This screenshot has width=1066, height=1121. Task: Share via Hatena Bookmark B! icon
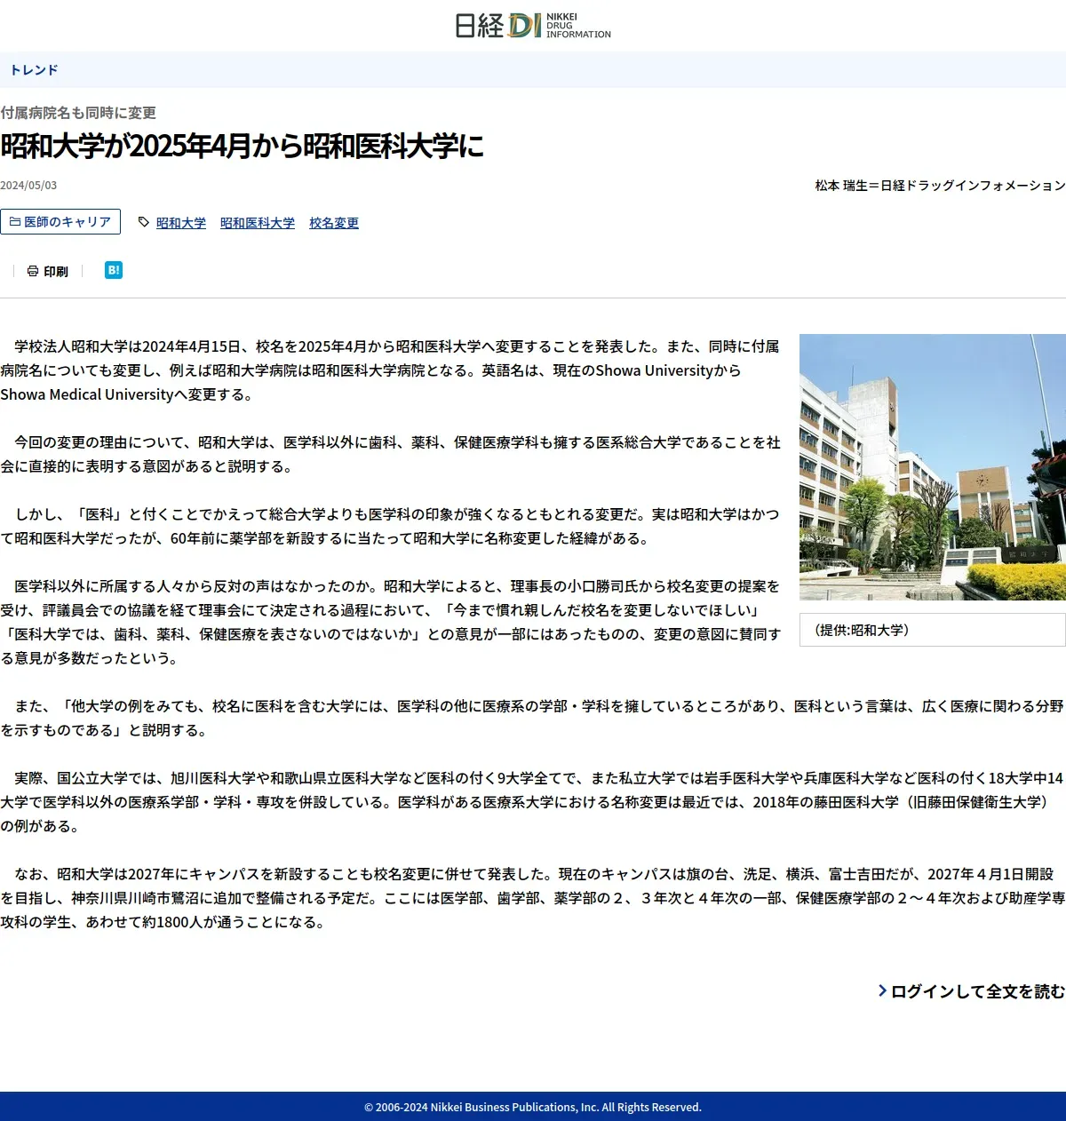click(114, 270)
